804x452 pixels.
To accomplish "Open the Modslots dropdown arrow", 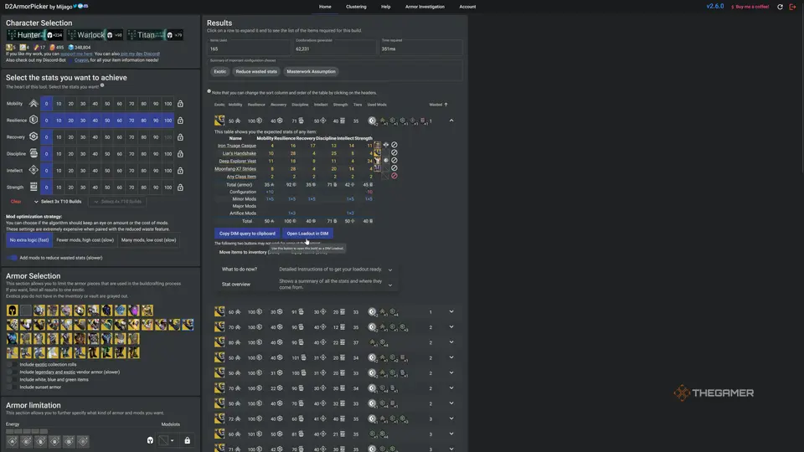I will 173,441.
